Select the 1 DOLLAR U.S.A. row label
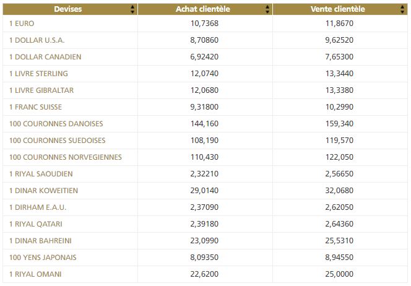 pos(37,40)
